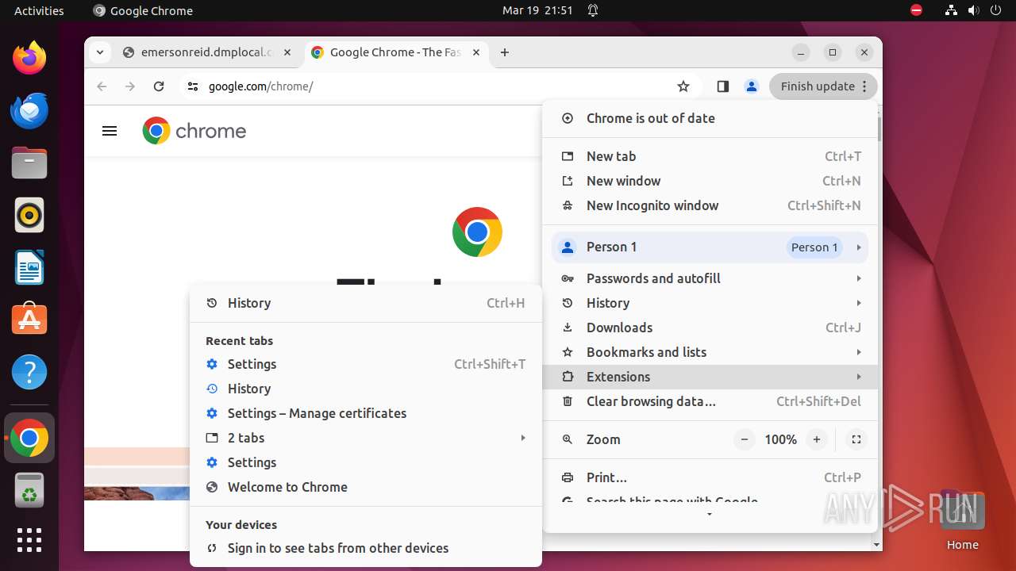Choose Clear browsing data menu item

(x=710, y=401)
